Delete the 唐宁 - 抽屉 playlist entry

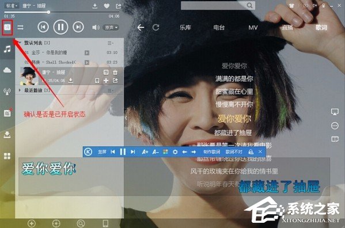pyautogui.click(x=115, y=73)
